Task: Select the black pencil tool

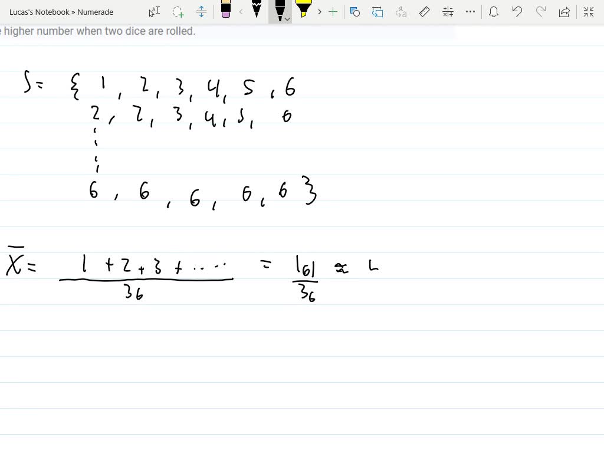Action: coord(257,11)
